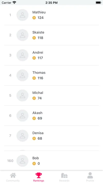Tap Denisa's avatar thumbnail

(22, 136)
